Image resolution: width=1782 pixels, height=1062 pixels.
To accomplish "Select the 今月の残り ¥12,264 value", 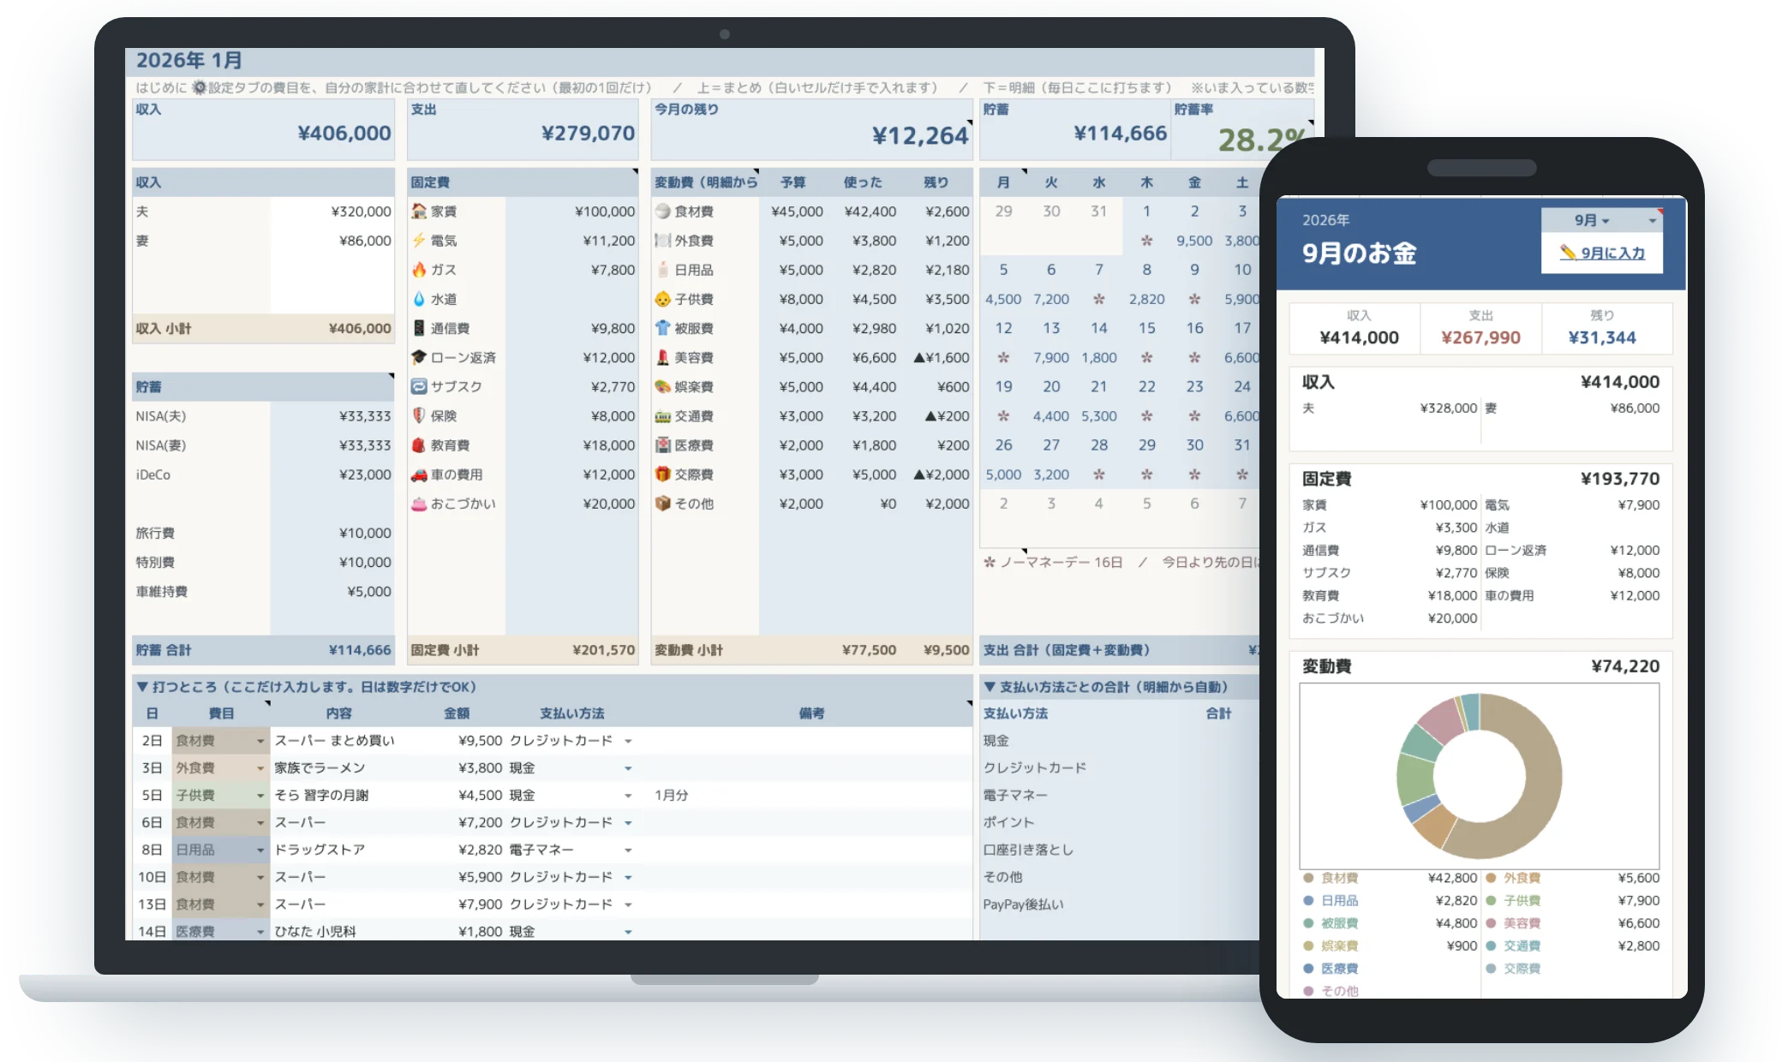I will (920, 135).
